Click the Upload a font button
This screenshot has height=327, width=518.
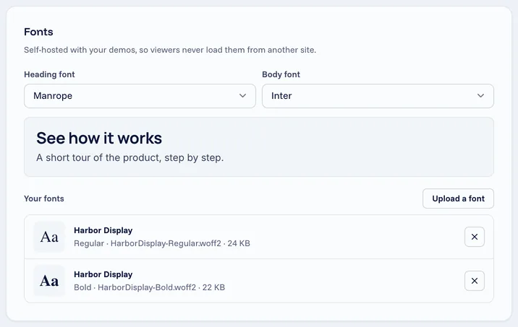click(458, 199)
